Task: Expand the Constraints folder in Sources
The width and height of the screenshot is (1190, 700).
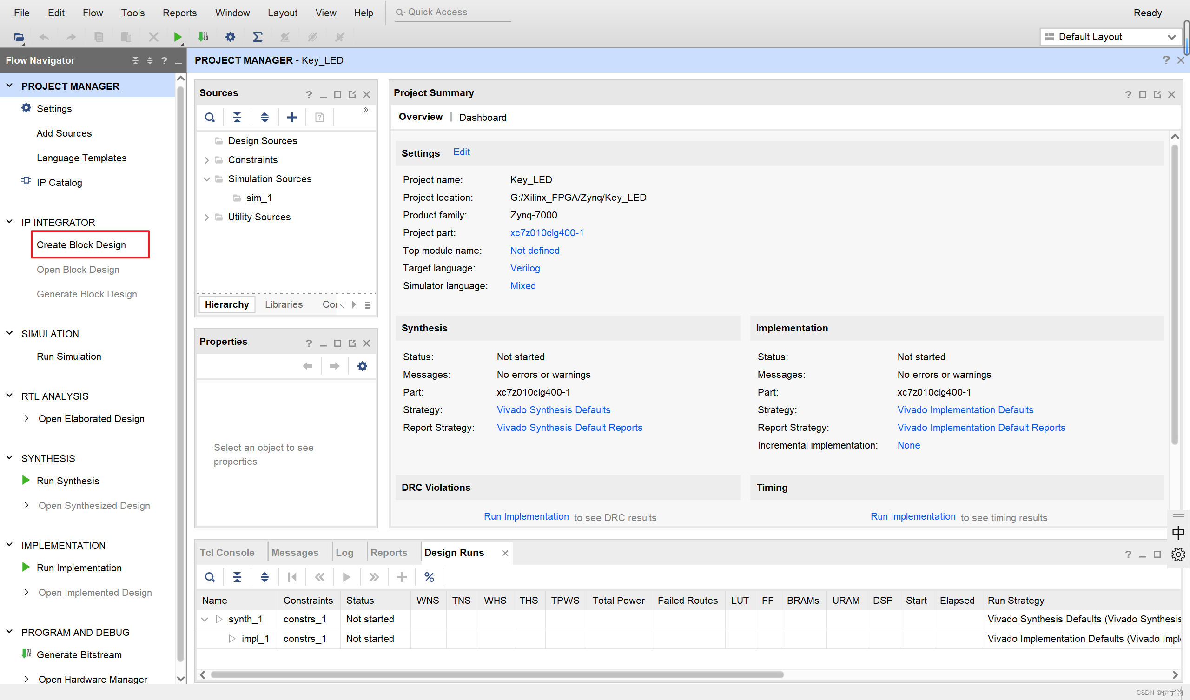Action: [x=206, y=160]
